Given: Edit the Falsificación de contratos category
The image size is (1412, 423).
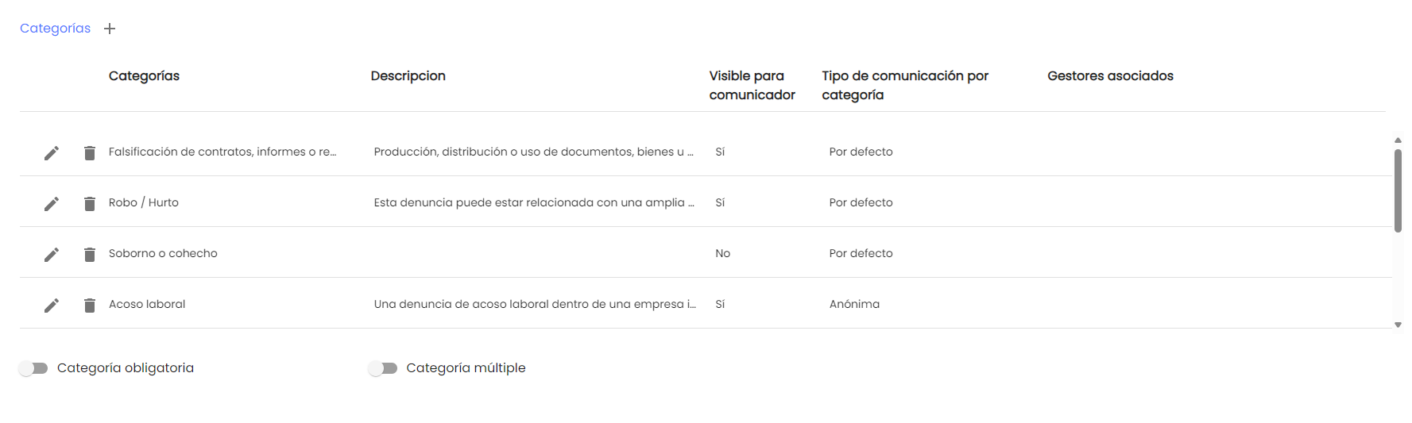Looking at the screenshot, I should coord(52,153).
